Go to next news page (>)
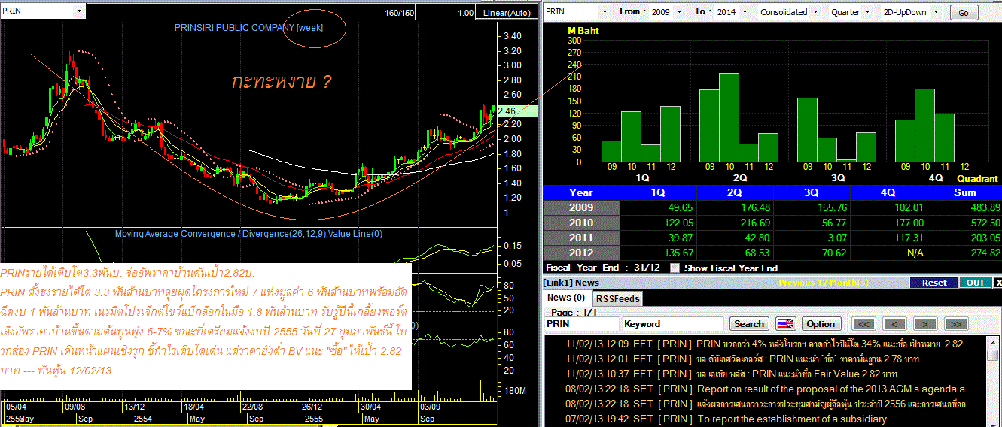Viewport: 1002px width, 427px height. 924,324
